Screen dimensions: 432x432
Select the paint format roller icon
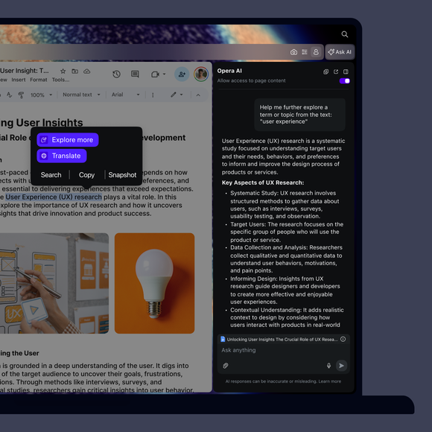[x=21, y=95]
